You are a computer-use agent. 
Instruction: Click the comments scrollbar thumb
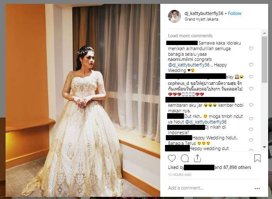click(x=264, y=60)
